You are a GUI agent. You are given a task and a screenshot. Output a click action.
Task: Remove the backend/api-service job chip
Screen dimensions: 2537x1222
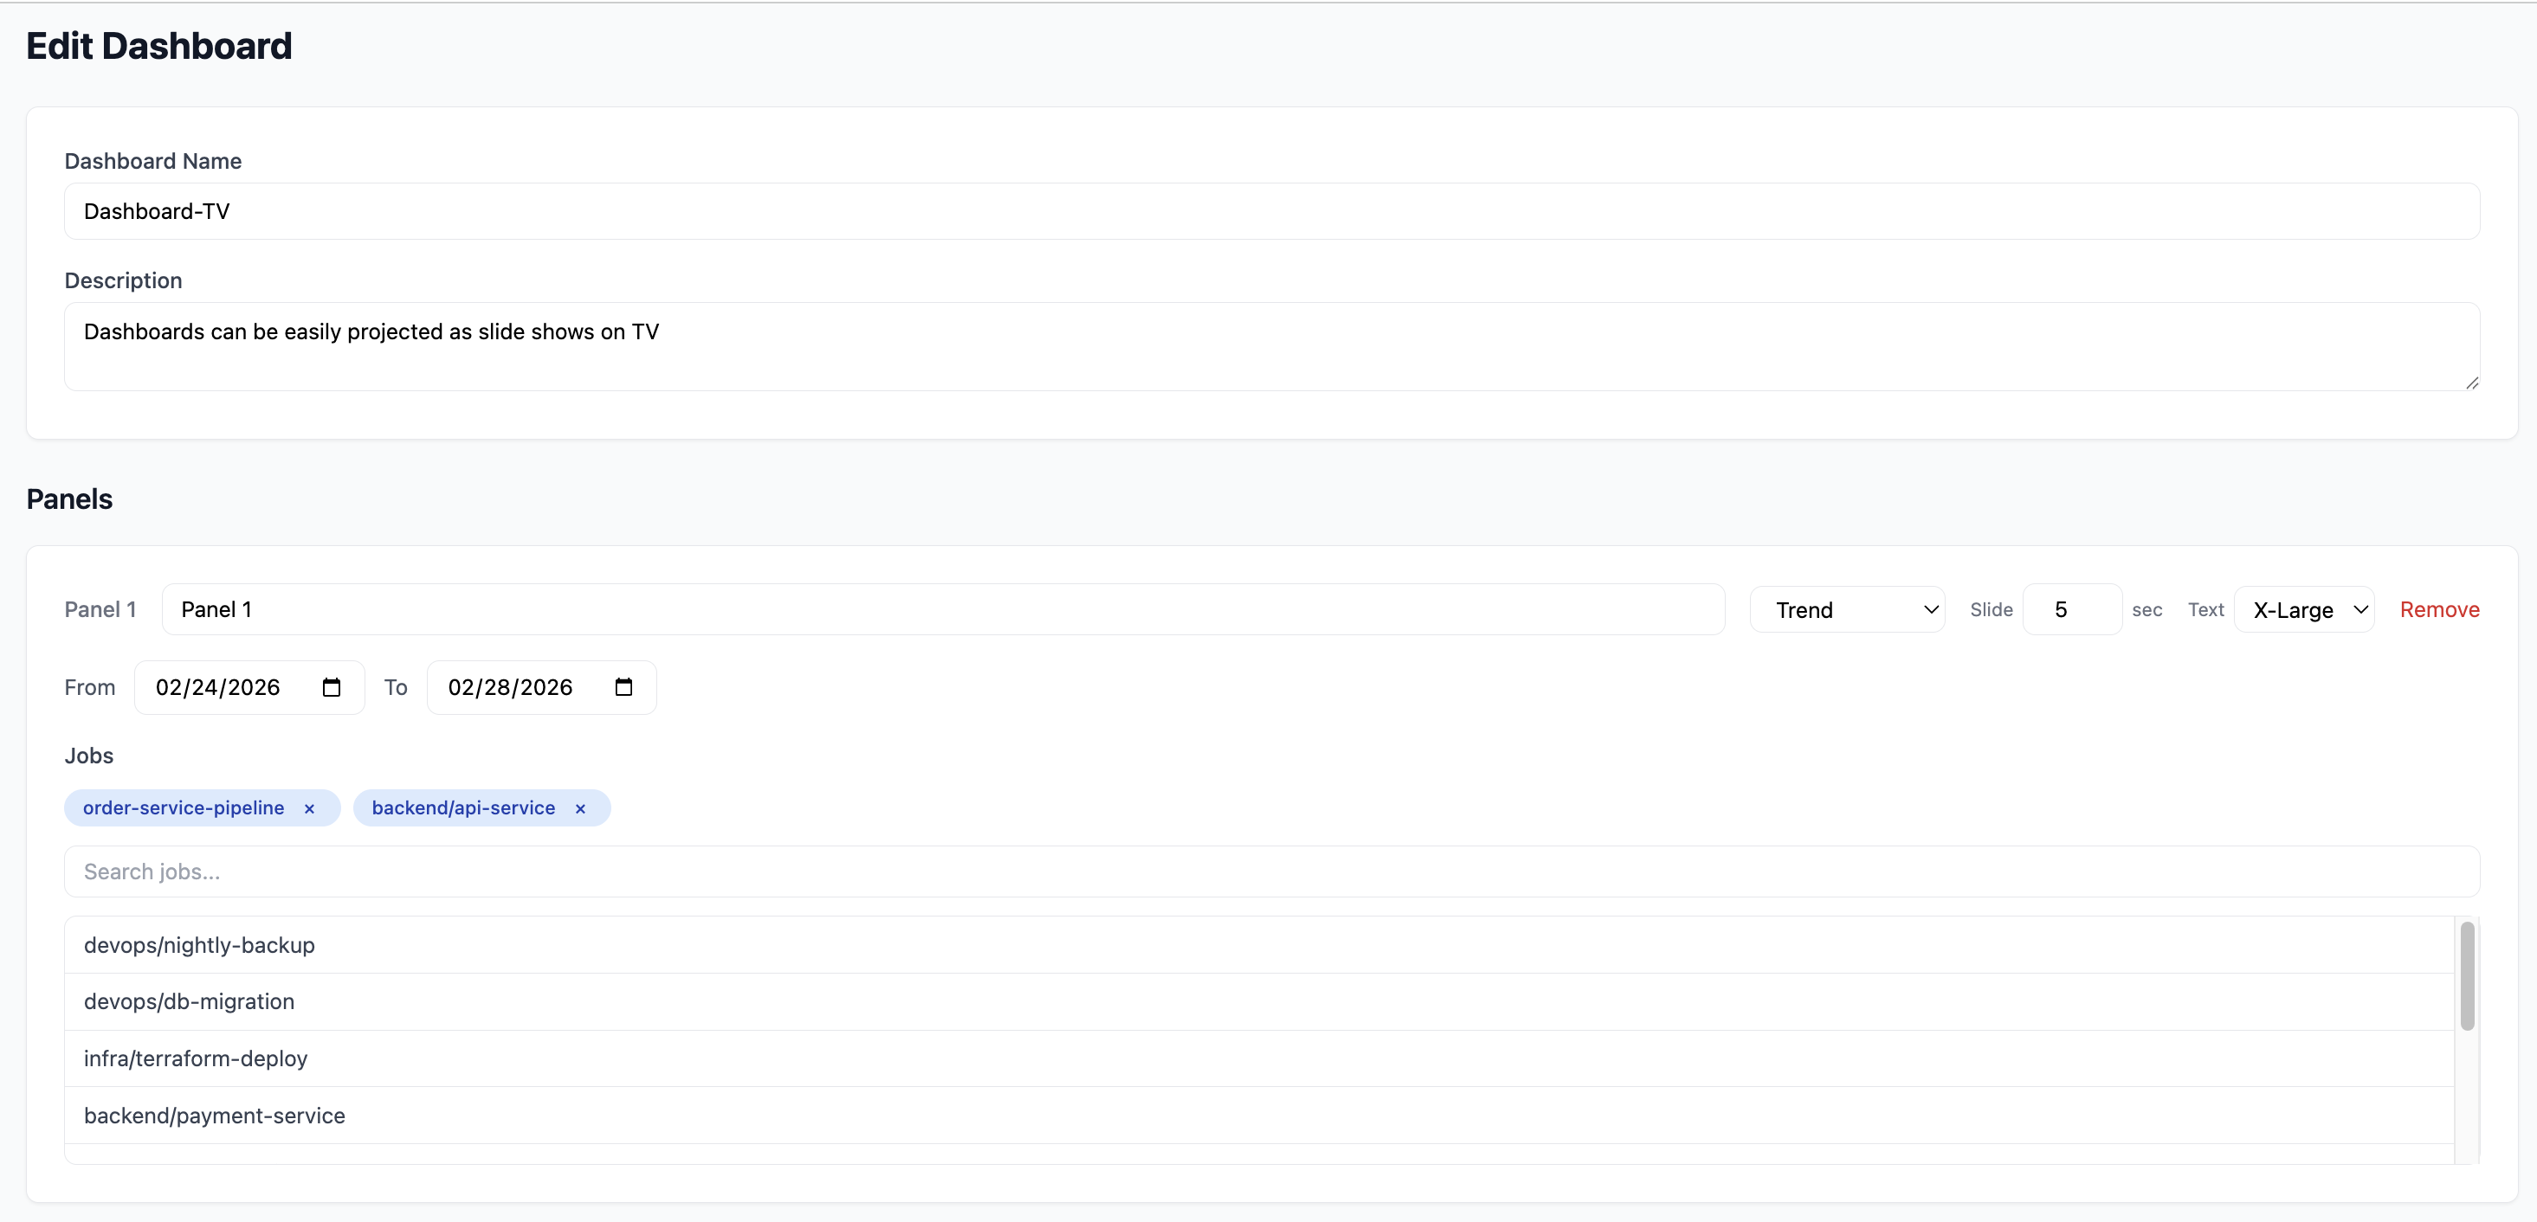click(580, 807)
